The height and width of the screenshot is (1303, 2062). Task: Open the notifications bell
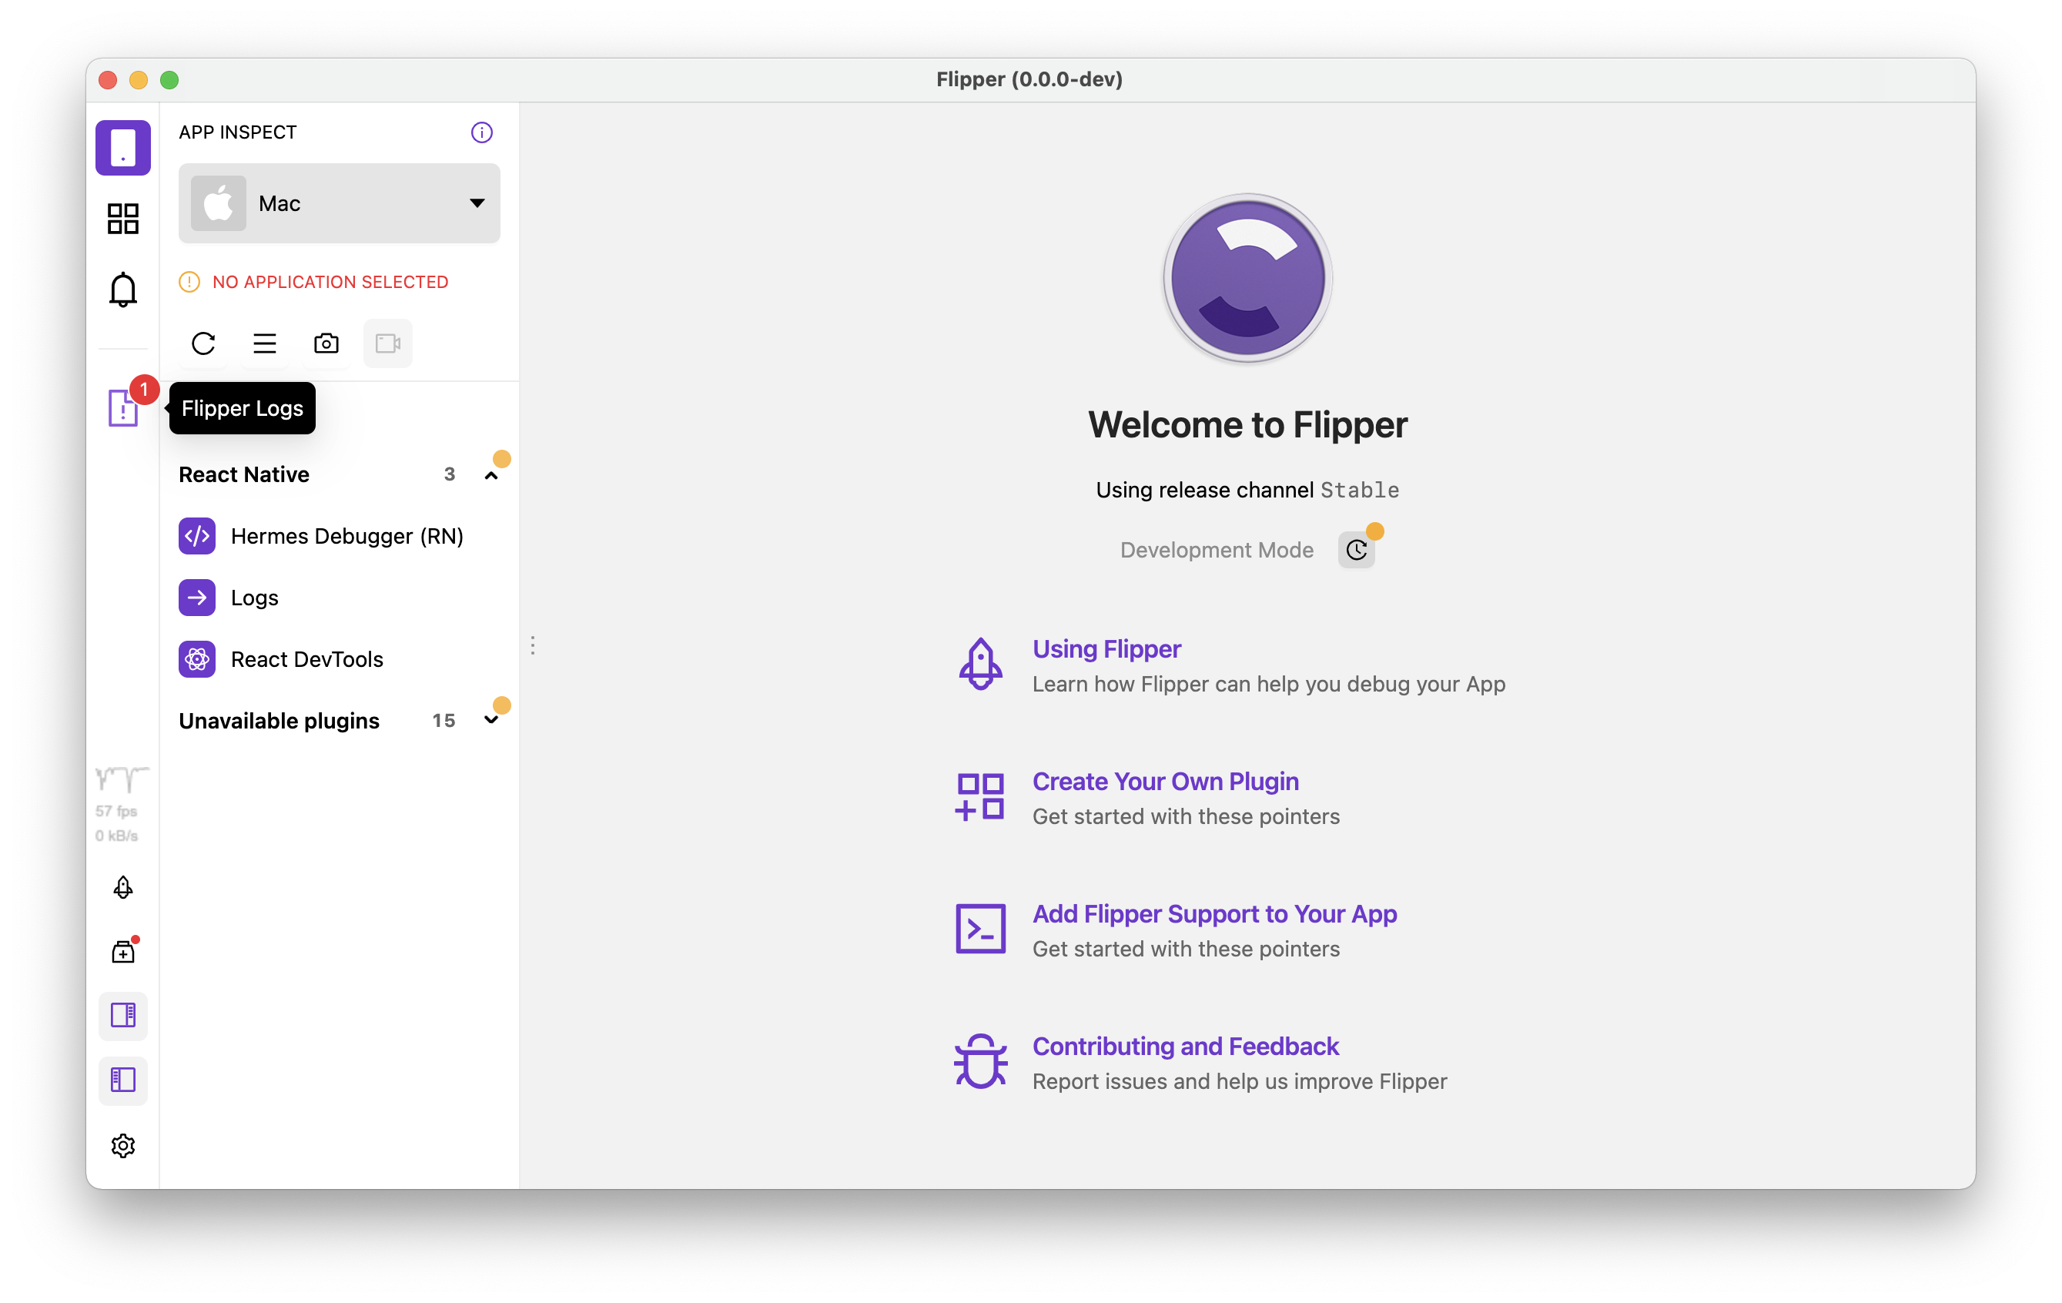tap(122, 289)
